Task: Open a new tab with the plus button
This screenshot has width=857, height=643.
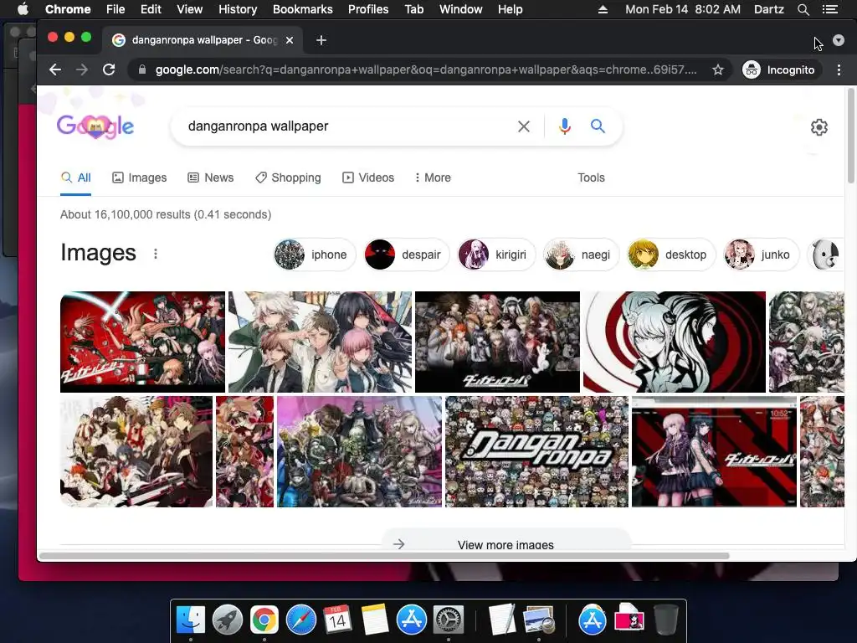Action: (x=321, y=40)
